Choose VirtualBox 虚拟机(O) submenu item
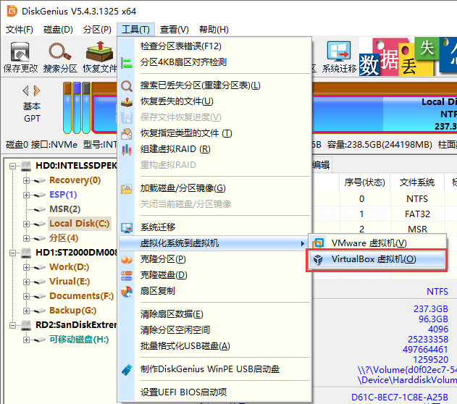 377,259
